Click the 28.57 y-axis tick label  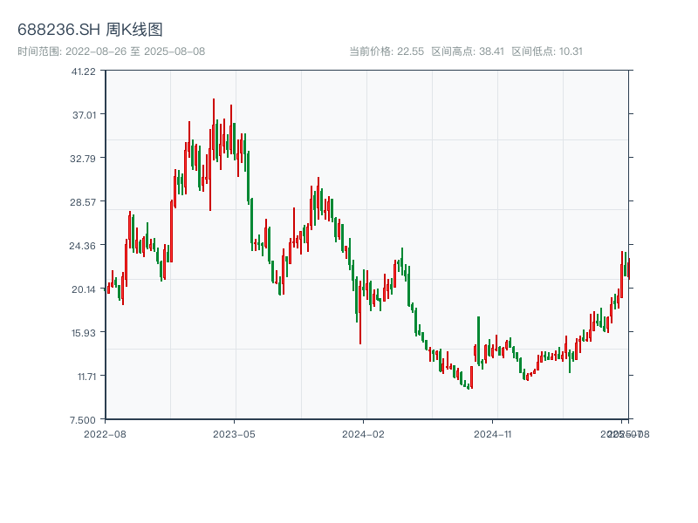coord(84,201)
